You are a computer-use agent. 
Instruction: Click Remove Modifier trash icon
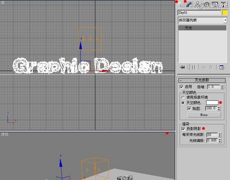[x=211, y=67]
